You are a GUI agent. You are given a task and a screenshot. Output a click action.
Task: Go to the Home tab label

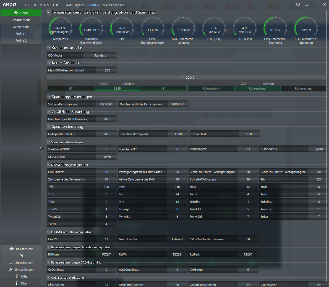click(x=24, y=13)
